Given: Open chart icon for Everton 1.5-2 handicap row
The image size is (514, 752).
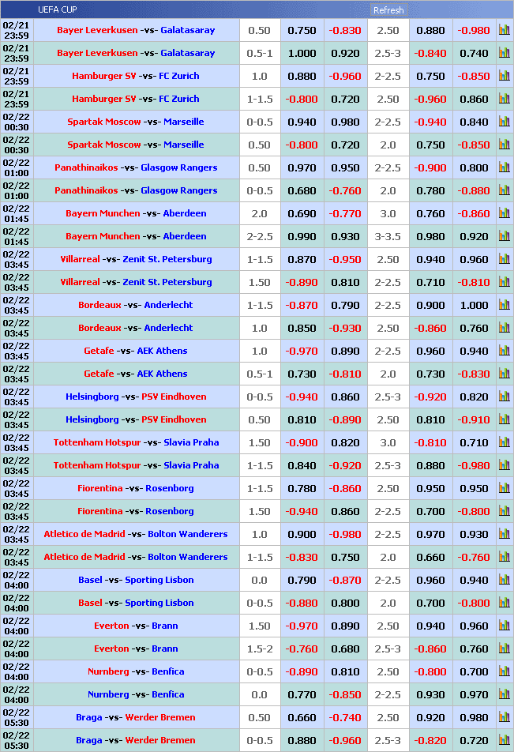Looking at the screenshot, I should pos(505,649).
